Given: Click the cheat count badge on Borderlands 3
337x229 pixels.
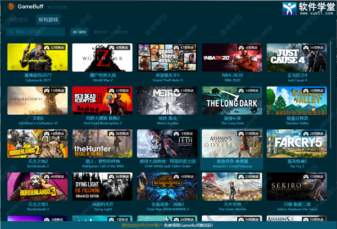Looking at the screenshot, I should click(56, 177).
